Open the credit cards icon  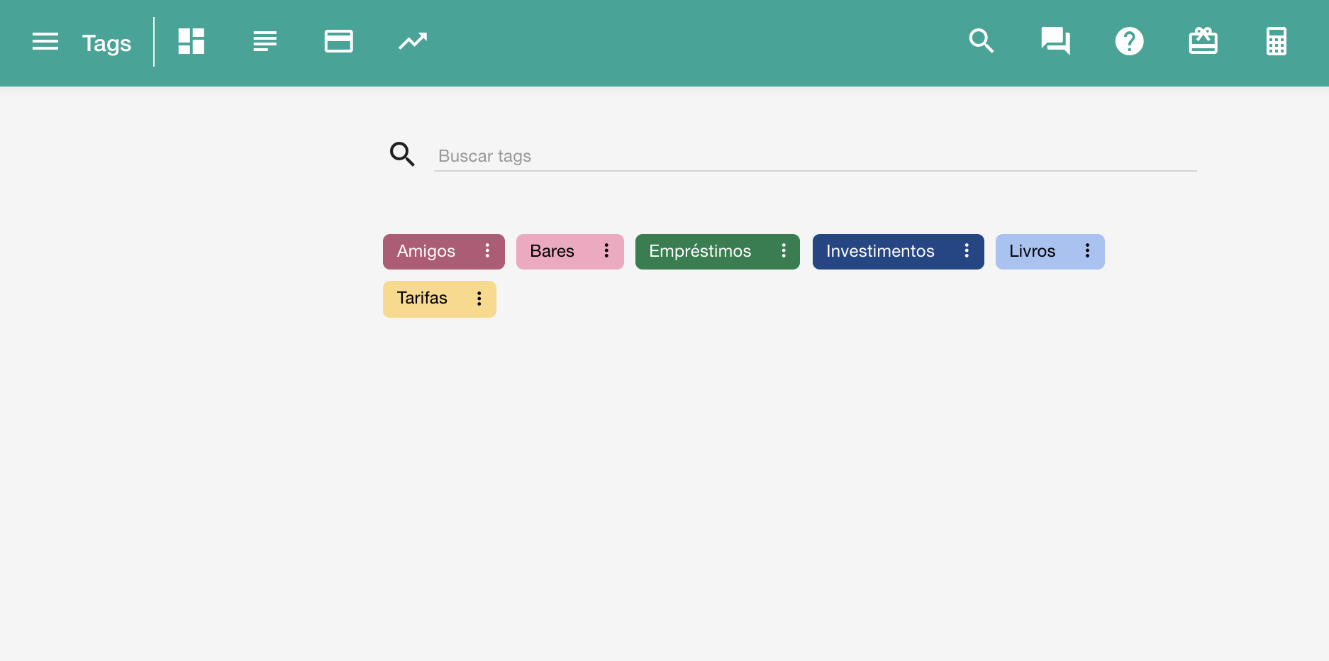[x=339, y=42]
